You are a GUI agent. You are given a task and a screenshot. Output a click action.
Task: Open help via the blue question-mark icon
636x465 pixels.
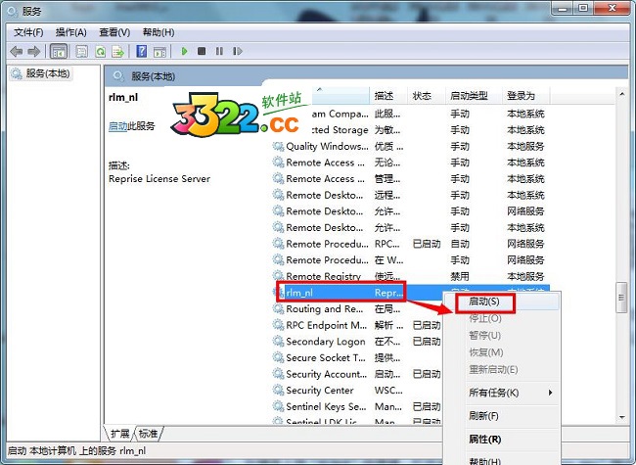142,51
